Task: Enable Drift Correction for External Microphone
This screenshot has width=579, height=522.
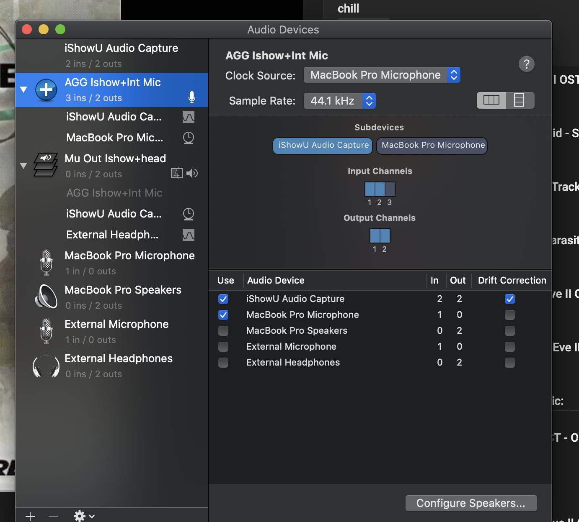Action: [510, 347]
